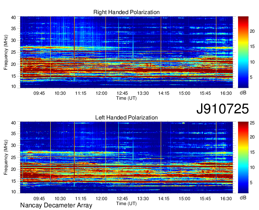
Task: Click the "dB" unit label beside the lower color bar
Action: click(243, 197)
